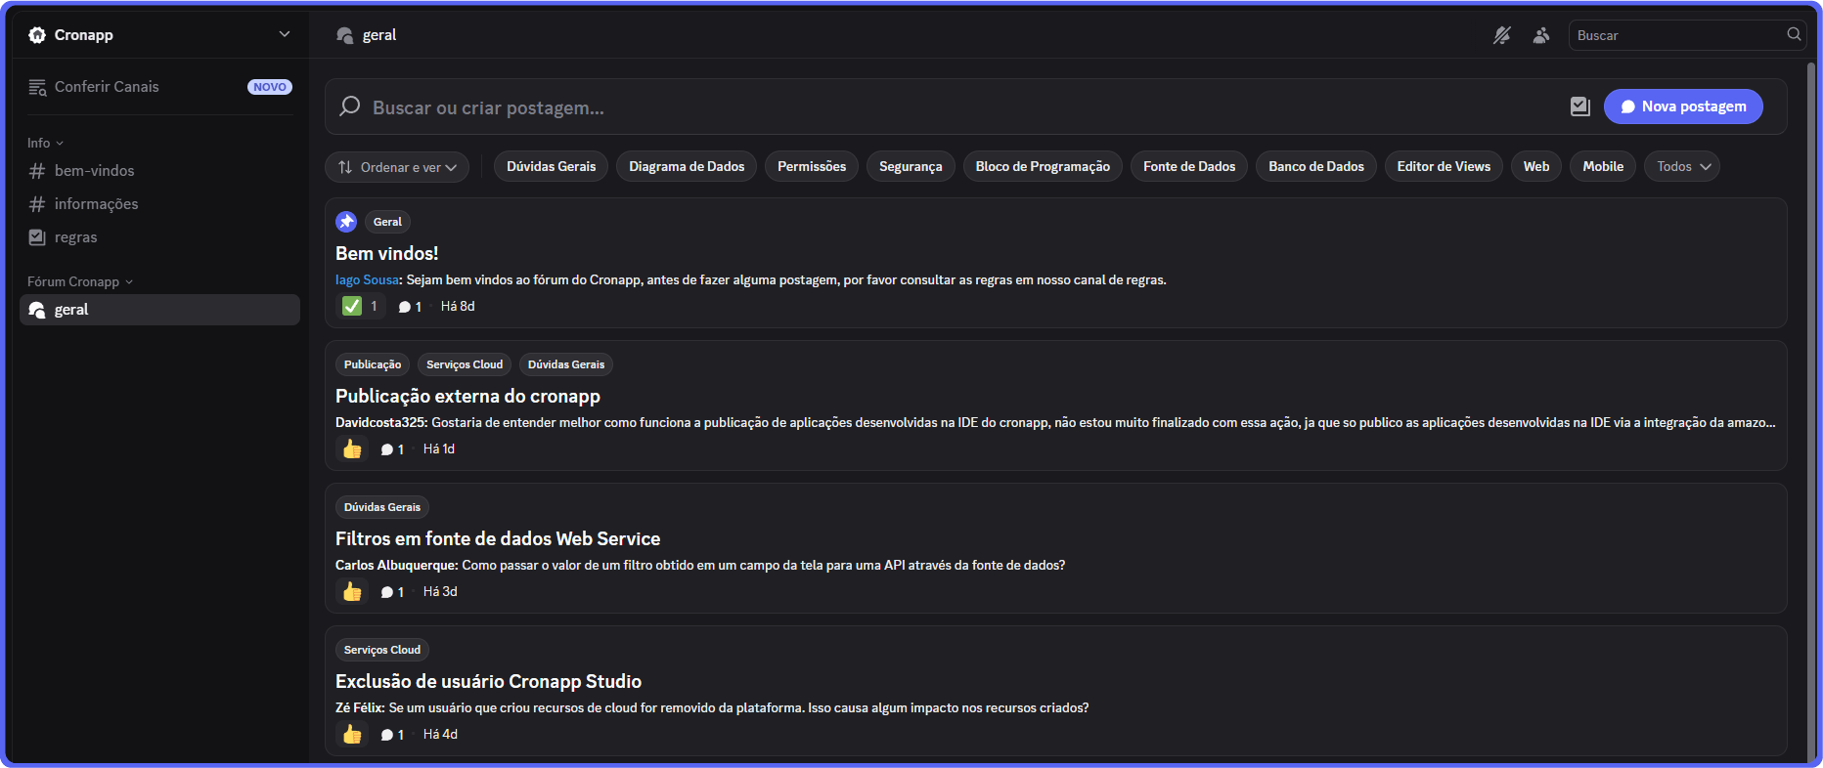The width and height of the screenshot is (1823, 768).
Task: Click the Geral tag on Bem vindos post
Action: coord(387,222)
